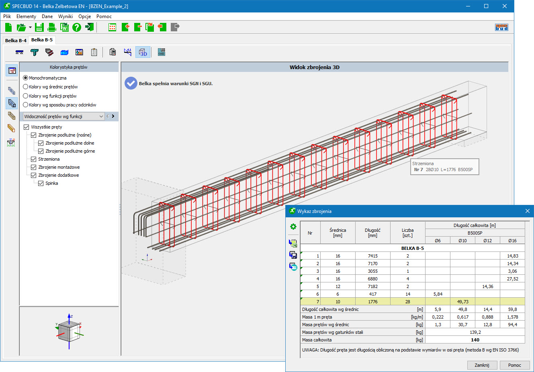The height and width of the screenshot is (372, 534).
Task: Switch to the Belka B-4 tab
Action: [x=16, y=41]
